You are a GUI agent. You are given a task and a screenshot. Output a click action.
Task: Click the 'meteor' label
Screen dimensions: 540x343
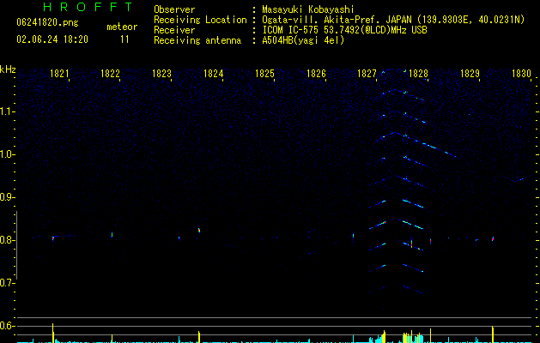(122, 27)
